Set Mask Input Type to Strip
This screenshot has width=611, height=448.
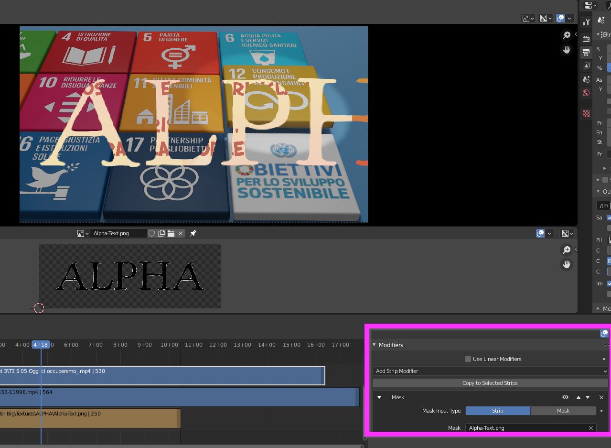click(498, 411)
